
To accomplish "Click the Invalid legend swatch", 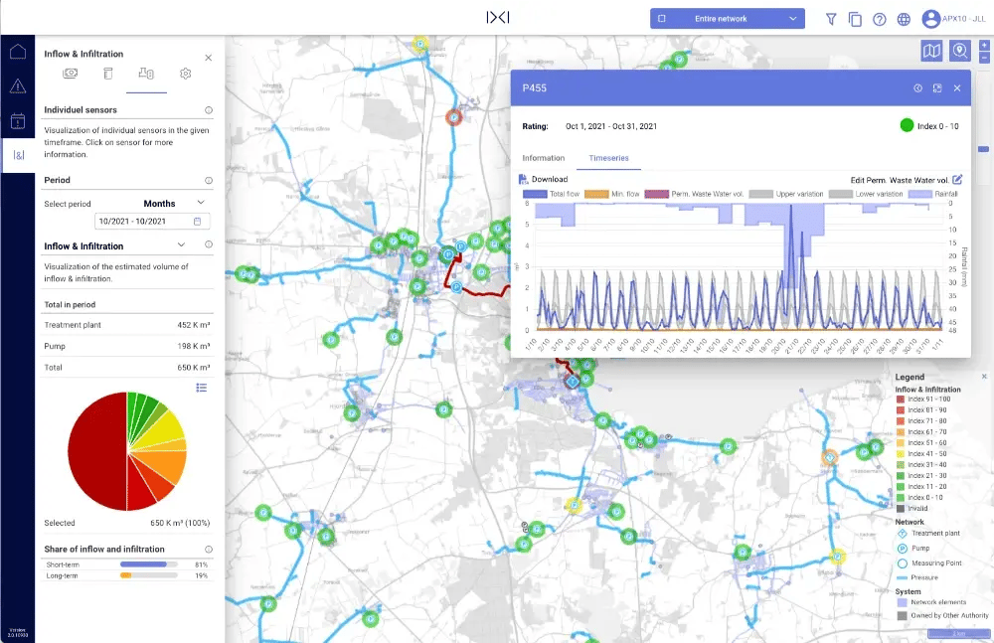I will click(901, 509).
